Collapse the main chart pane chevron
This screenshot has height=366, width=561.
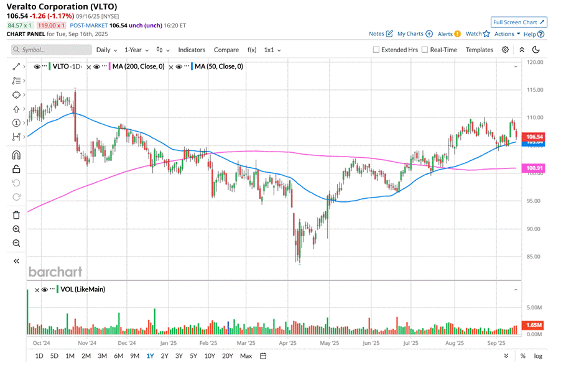[x=516, y=67]
